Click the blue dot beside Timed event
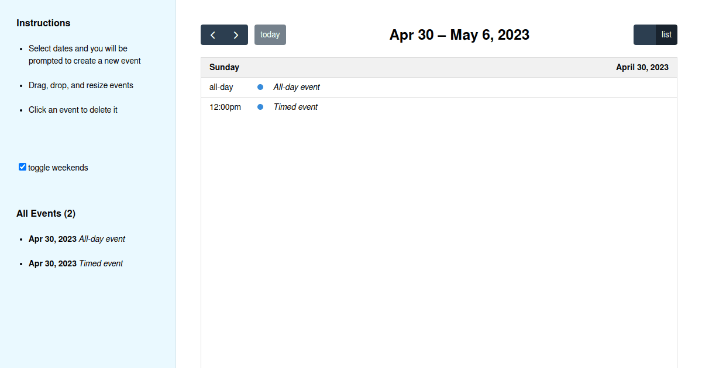The image size is (702, 368). click(260, 107)
